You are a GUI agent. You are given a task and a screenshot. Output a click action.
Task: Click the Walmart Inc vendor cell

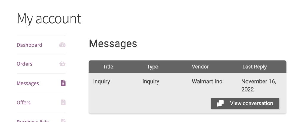coord(207,82)
